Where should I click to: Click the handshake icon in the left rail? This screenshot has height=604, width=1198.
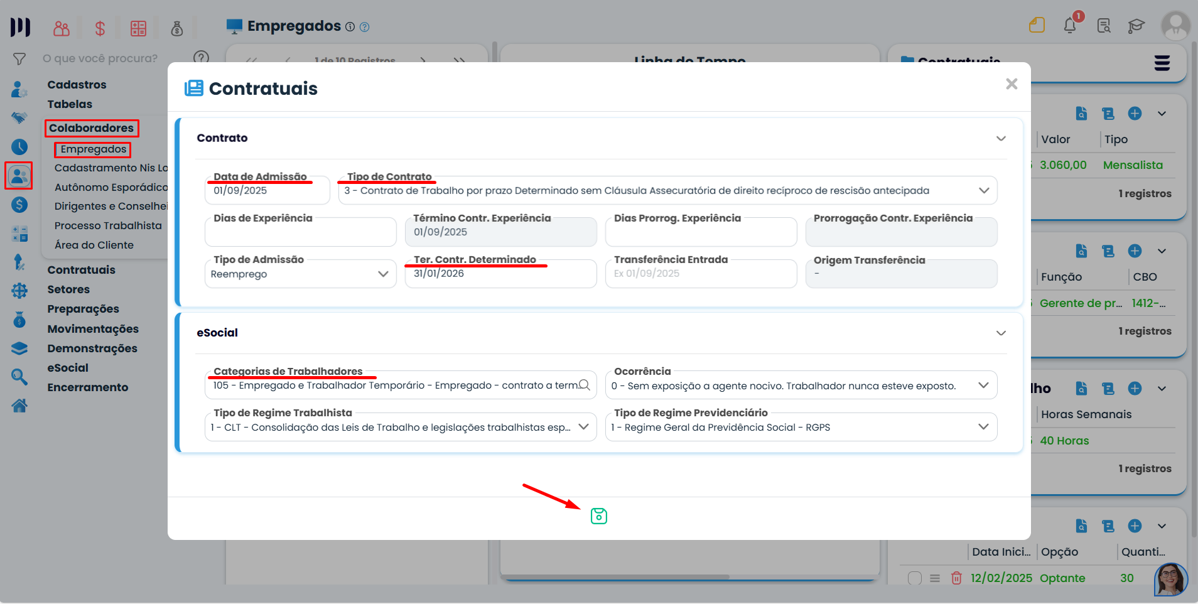19,118
